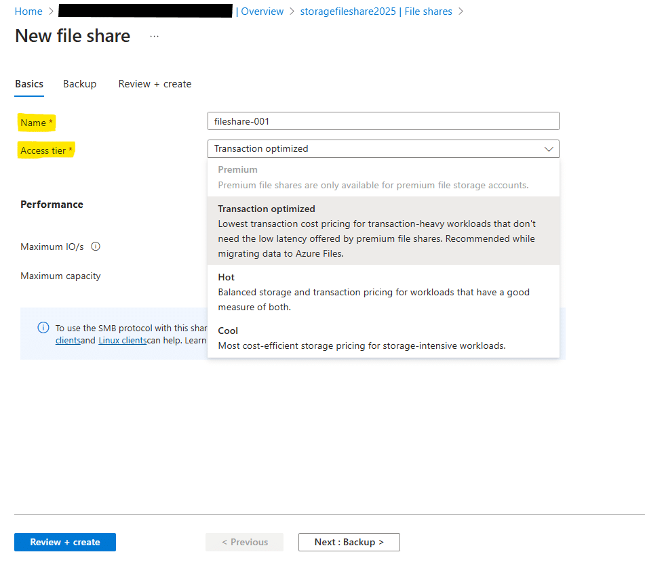Go to Home via the breadcrumb
The image size is (645, 571).
point(28,12)
